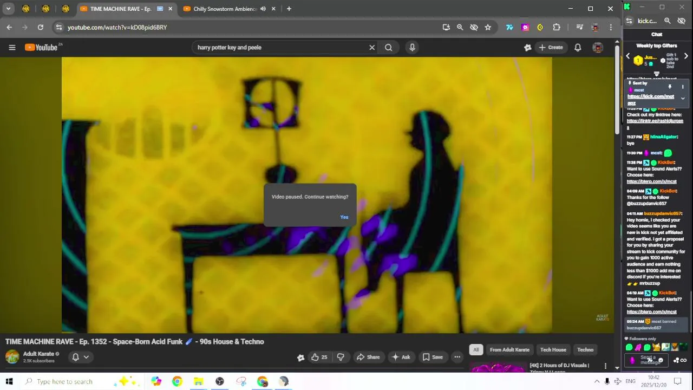Select the Tech House filter chip
This screenshot has width=693, height=390.
(553, 350)
